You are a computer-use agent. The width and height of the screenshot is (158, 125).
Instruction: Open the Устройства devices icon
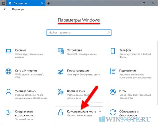coord(61,51)
